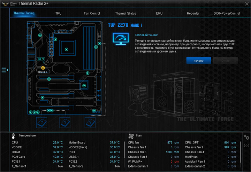Click the Temperature panel scrollbar

(x=124, y=150)
